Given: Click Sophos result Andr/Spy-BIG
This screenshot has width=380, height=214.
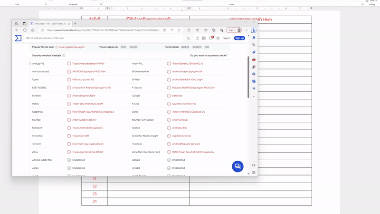Looking at the screenshot, I should point(180,128).
